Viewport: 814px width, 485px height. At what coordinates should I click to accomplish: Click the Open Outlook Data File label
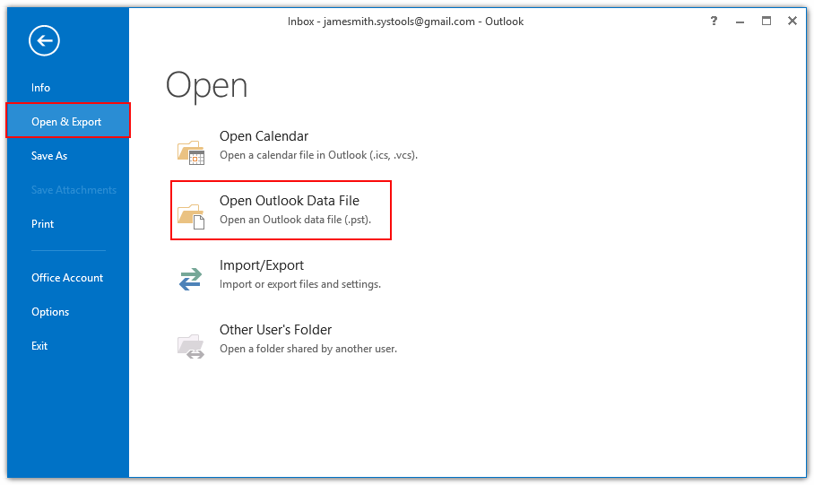coord(290,201)
